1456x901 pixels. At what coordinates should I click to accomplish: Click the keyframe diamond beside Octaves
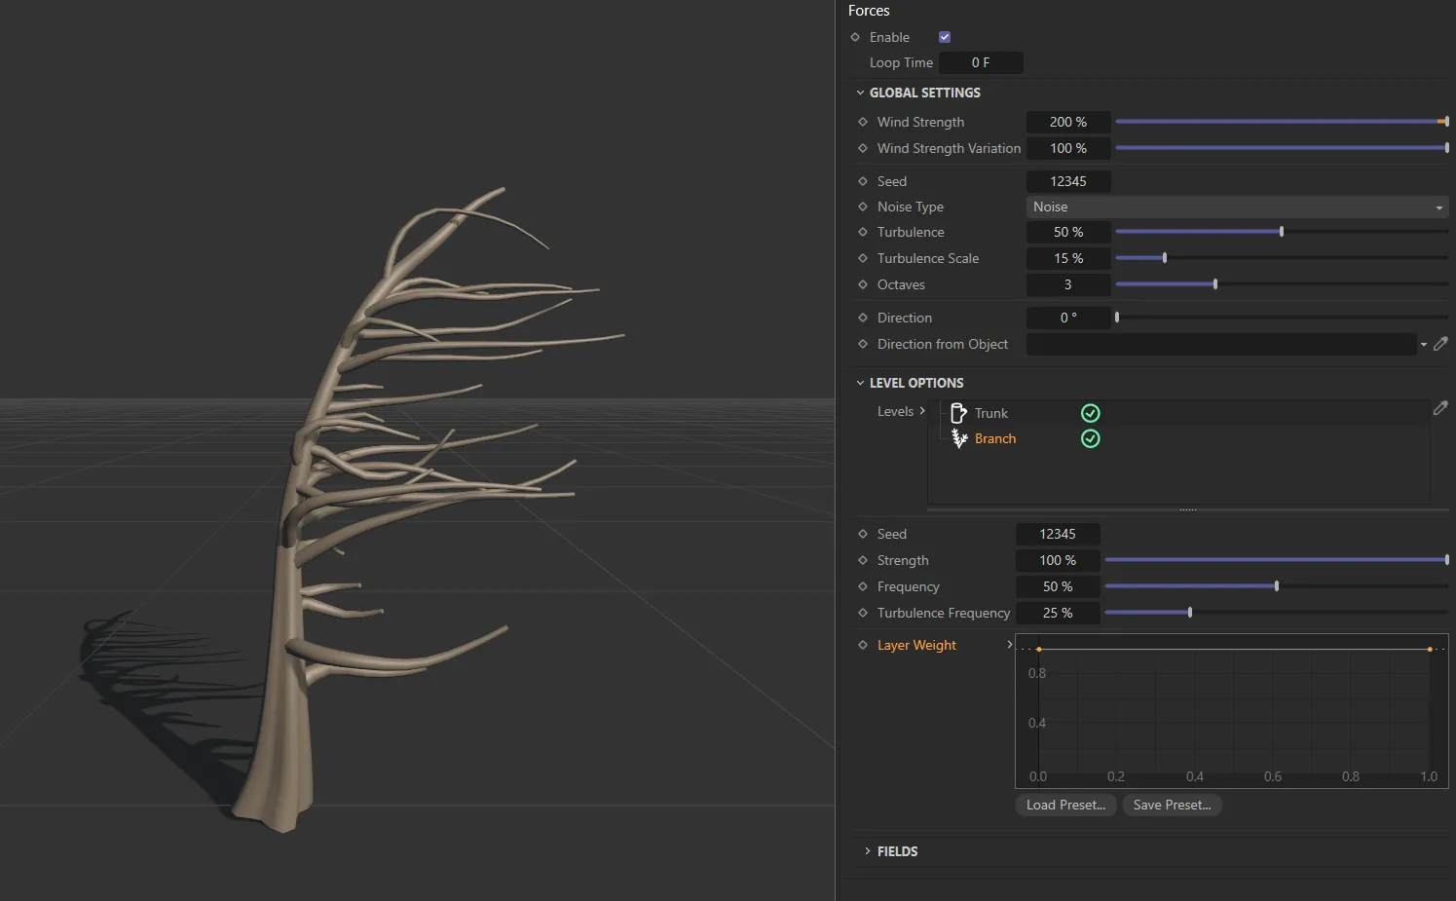coord(863,284)
